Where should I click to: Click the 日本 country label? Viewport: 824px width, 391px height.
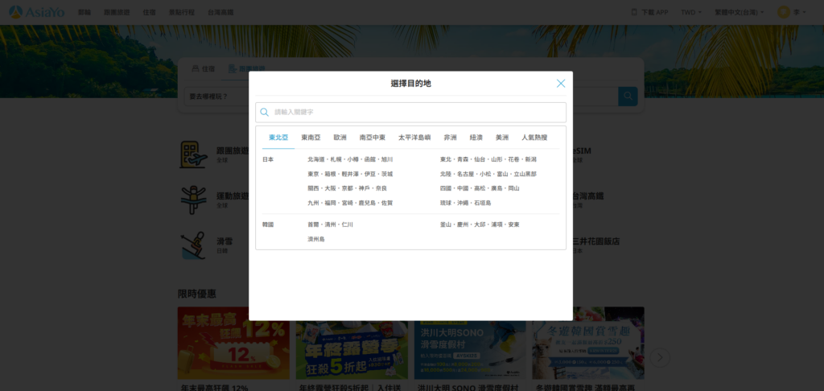point(268,159)
